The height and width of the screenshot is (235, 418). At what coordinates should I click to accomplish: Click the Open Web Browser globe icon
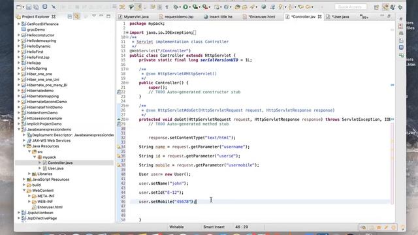coord(263,7)
